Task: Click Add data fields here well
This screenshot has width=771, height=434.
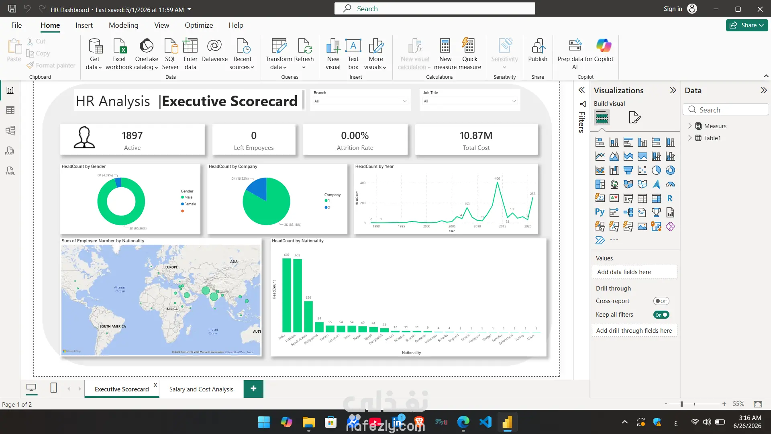Action: tap(634, 272)
